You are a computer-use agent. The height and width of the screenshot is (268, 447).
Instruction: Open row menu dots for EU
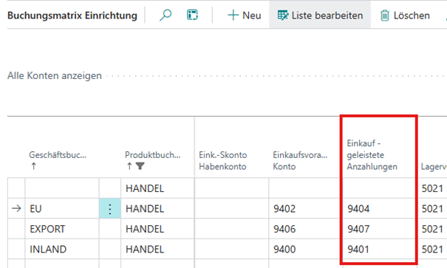[x=110, y=209]
